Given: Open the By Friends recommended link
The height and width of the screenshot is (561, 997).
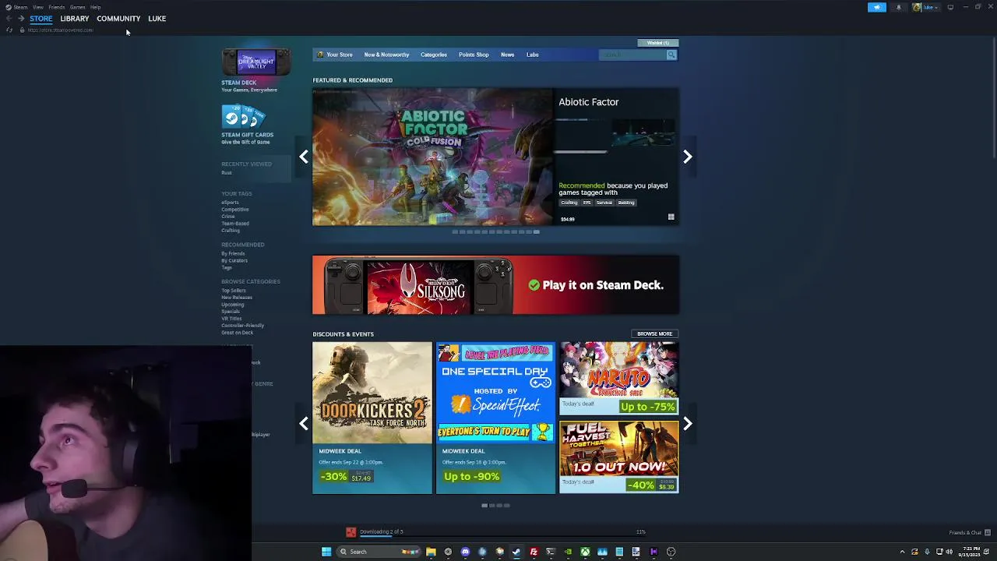Looking at the screenshot, I should point(233,254).
